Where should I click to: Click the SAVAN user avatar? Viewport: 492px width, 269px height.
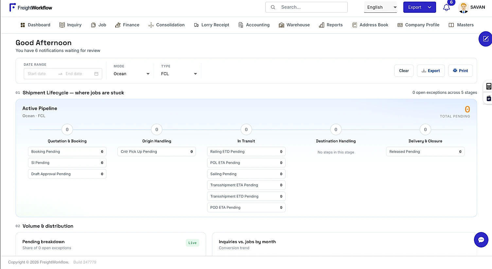(464, 7)
